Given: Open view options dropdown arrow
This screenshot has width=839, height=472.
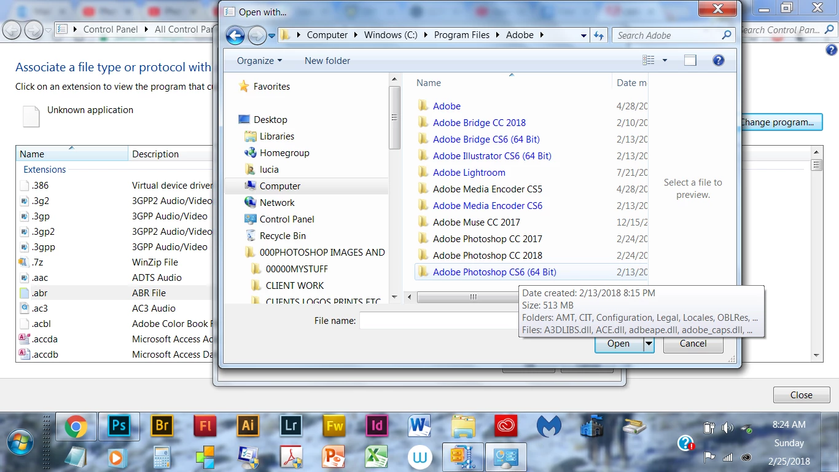Looking at the screenshot, I should pos(665,60).
